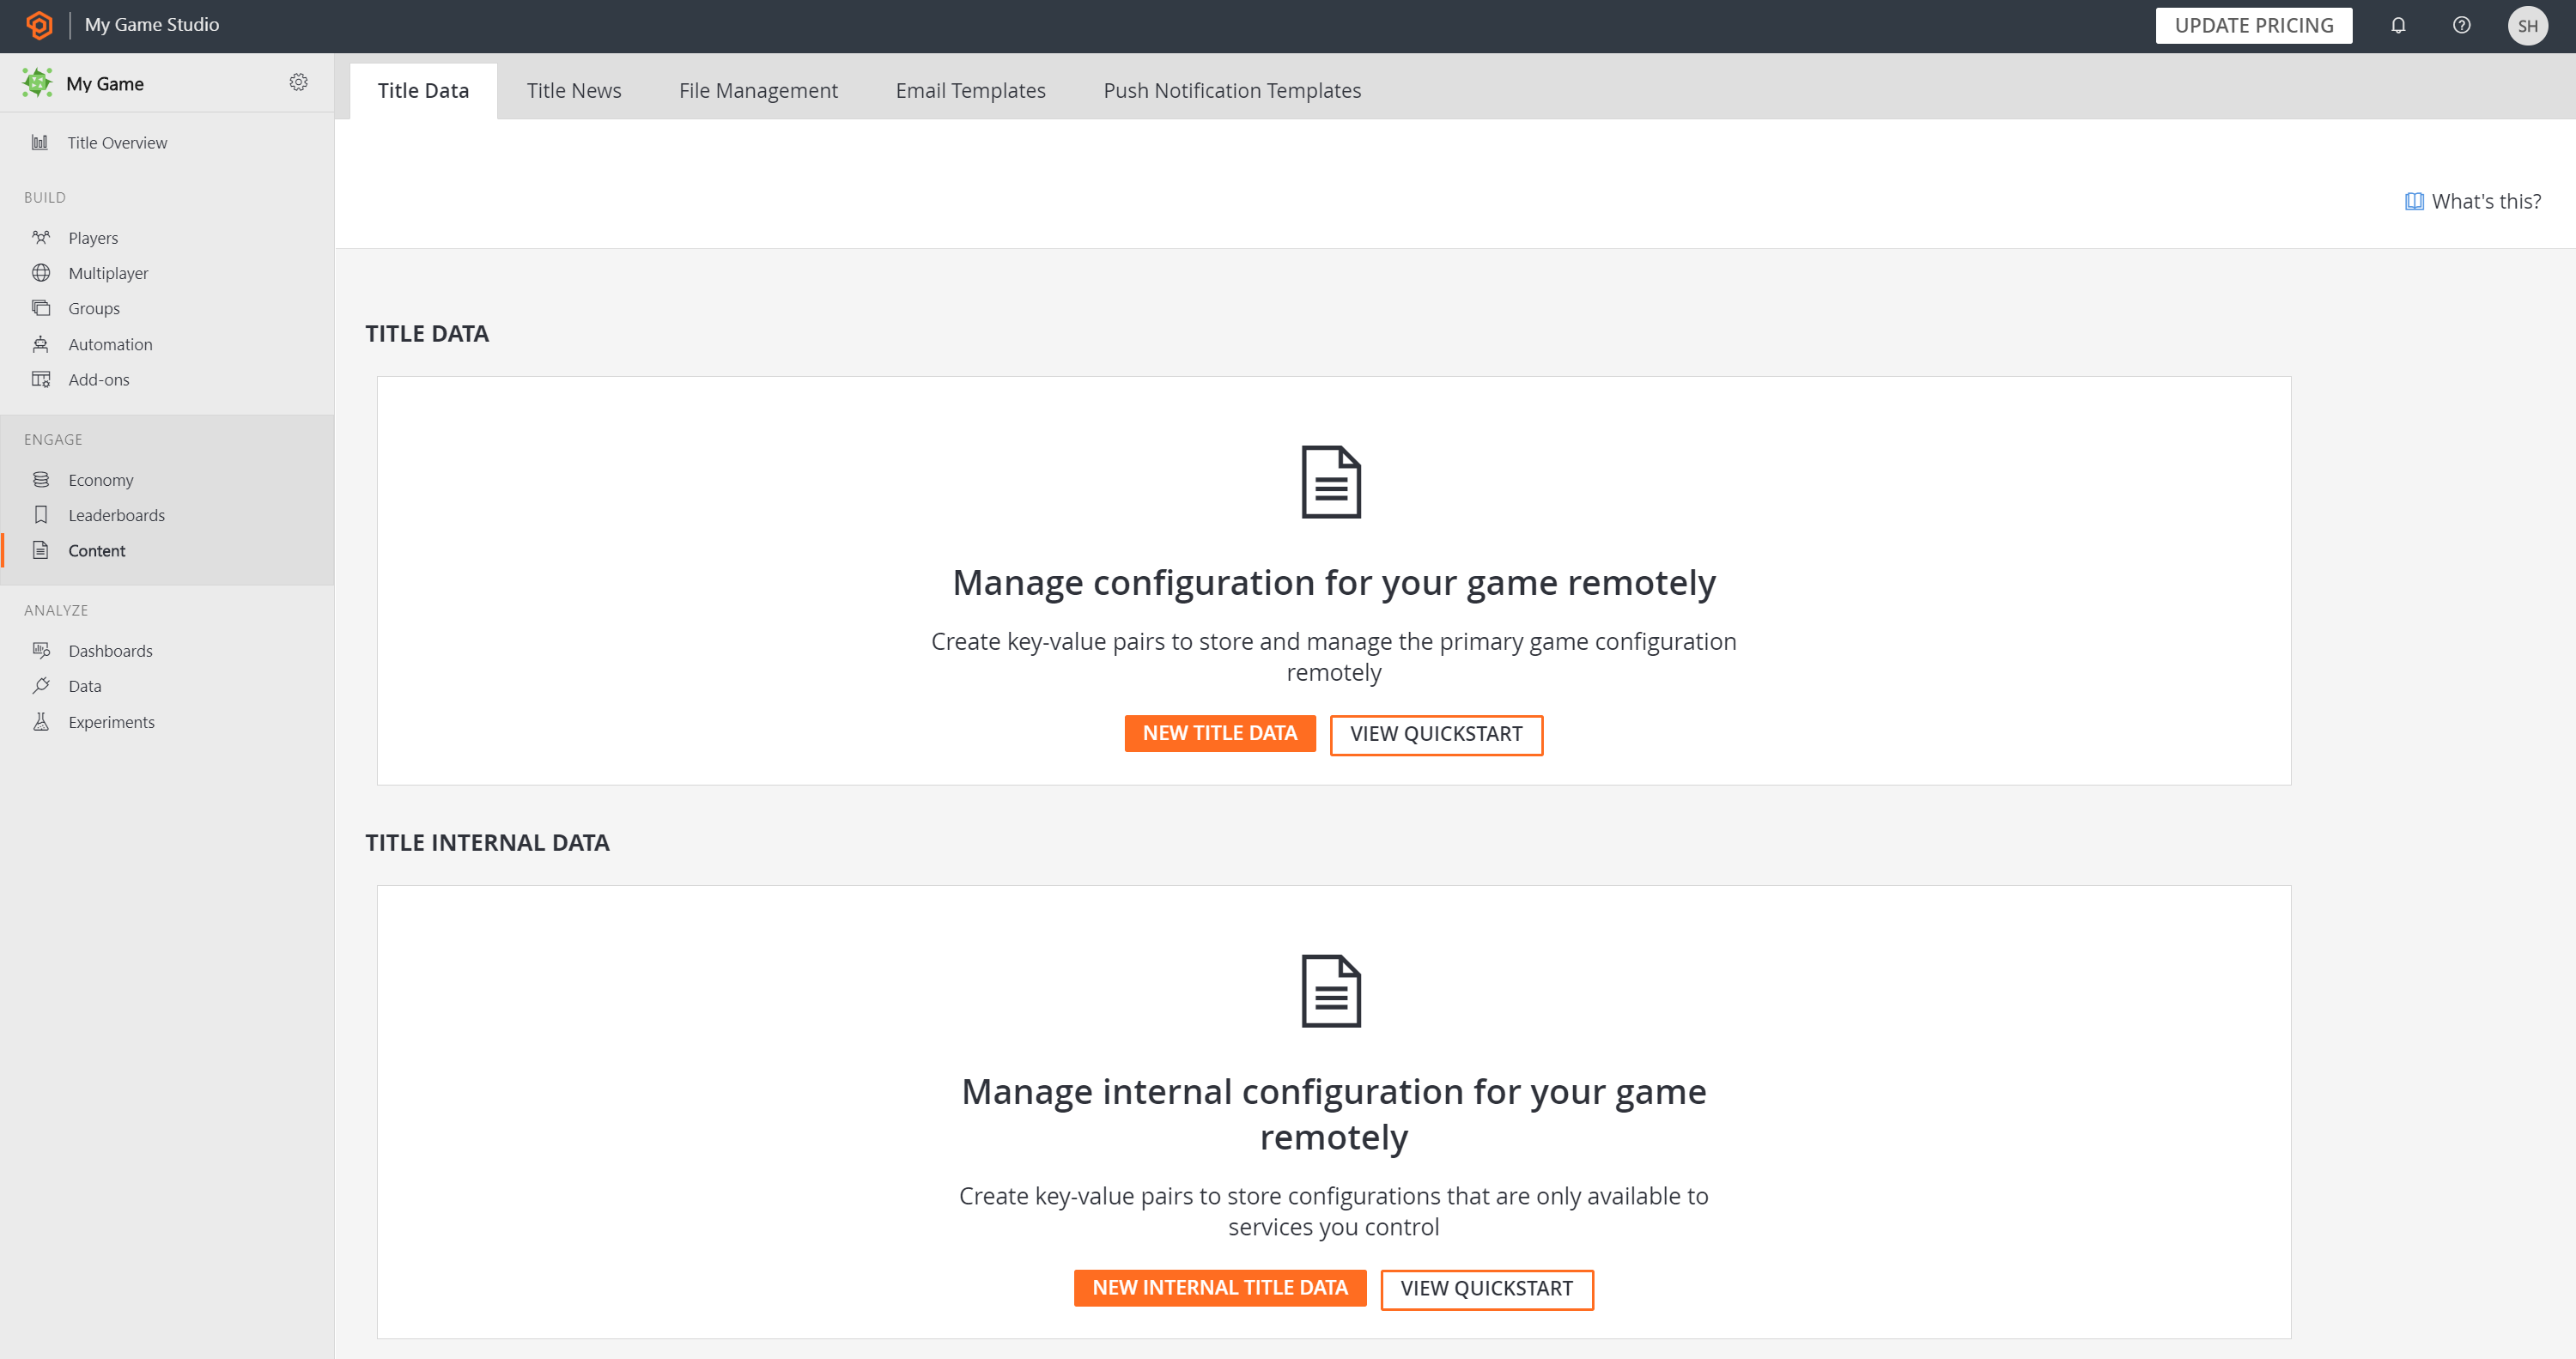Open the Players menu label
The height and width of the screenshot is (1359, 2576).
point(93,237)
